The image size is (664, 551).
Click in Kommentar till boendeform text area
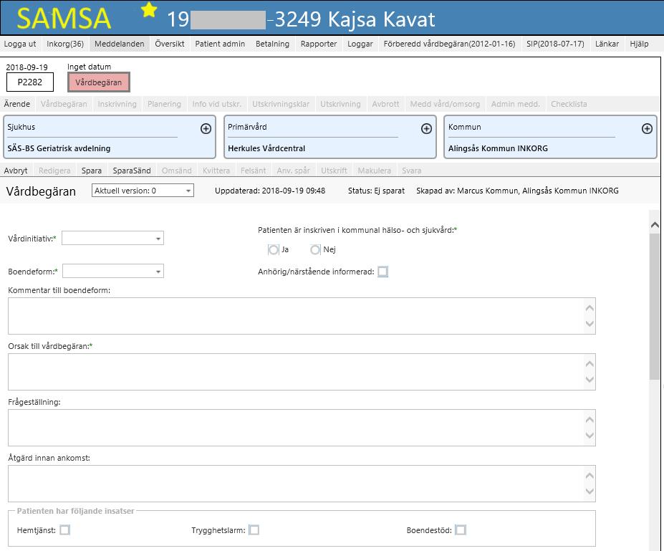[302, 316]
